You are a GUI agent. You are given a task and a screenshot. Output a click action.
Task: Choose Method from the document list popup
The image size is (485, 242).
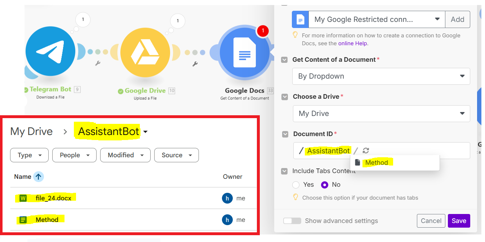[395, 163]
